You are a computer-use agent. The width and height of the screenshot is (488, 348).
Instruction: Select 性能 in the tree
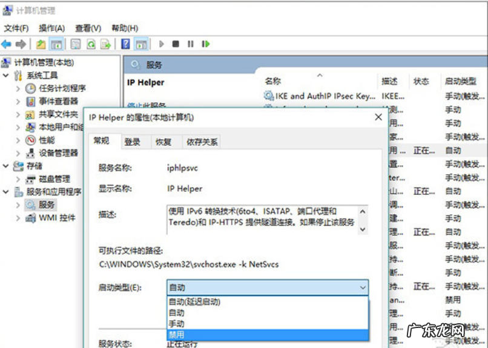pyautogui.click(x=47, y=140)
